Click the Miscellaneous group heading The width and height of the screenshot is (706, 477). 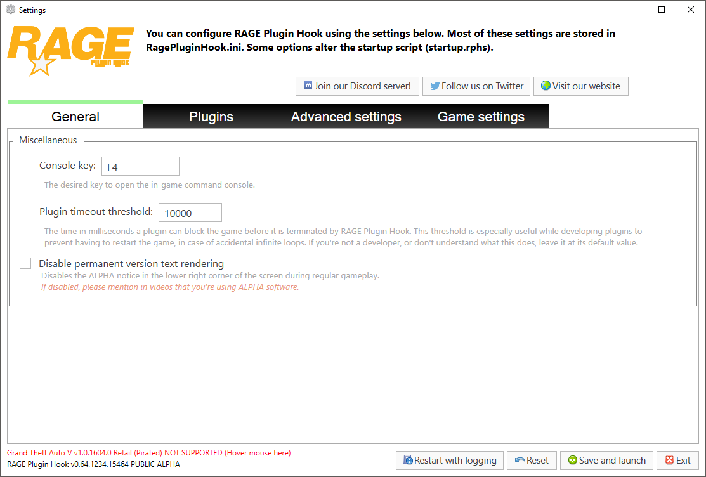tap(48, 140)
